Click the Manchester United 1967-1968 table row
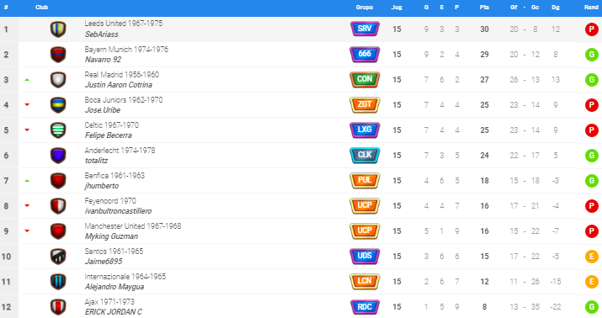 click(x=301, y=231)
